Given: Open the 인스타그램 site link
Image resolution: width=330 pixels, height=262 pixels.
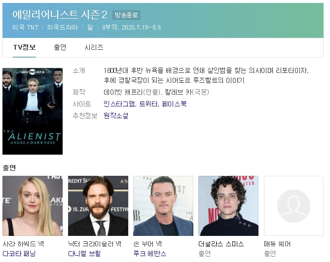Looking at the screenshot, I should coord(119,104).
